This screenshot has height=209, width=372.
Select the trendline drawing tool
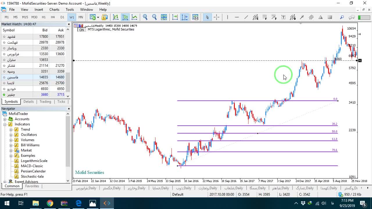[246, 17]
